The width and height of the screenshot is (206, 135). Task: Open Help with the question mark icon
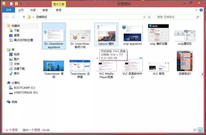pyautogui.click(x=201, y=10)
